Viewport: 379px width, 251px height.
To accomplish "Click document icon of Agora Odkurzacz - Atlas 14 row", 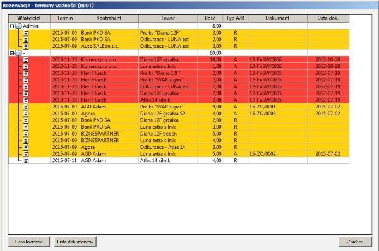I will pos(26,147).
